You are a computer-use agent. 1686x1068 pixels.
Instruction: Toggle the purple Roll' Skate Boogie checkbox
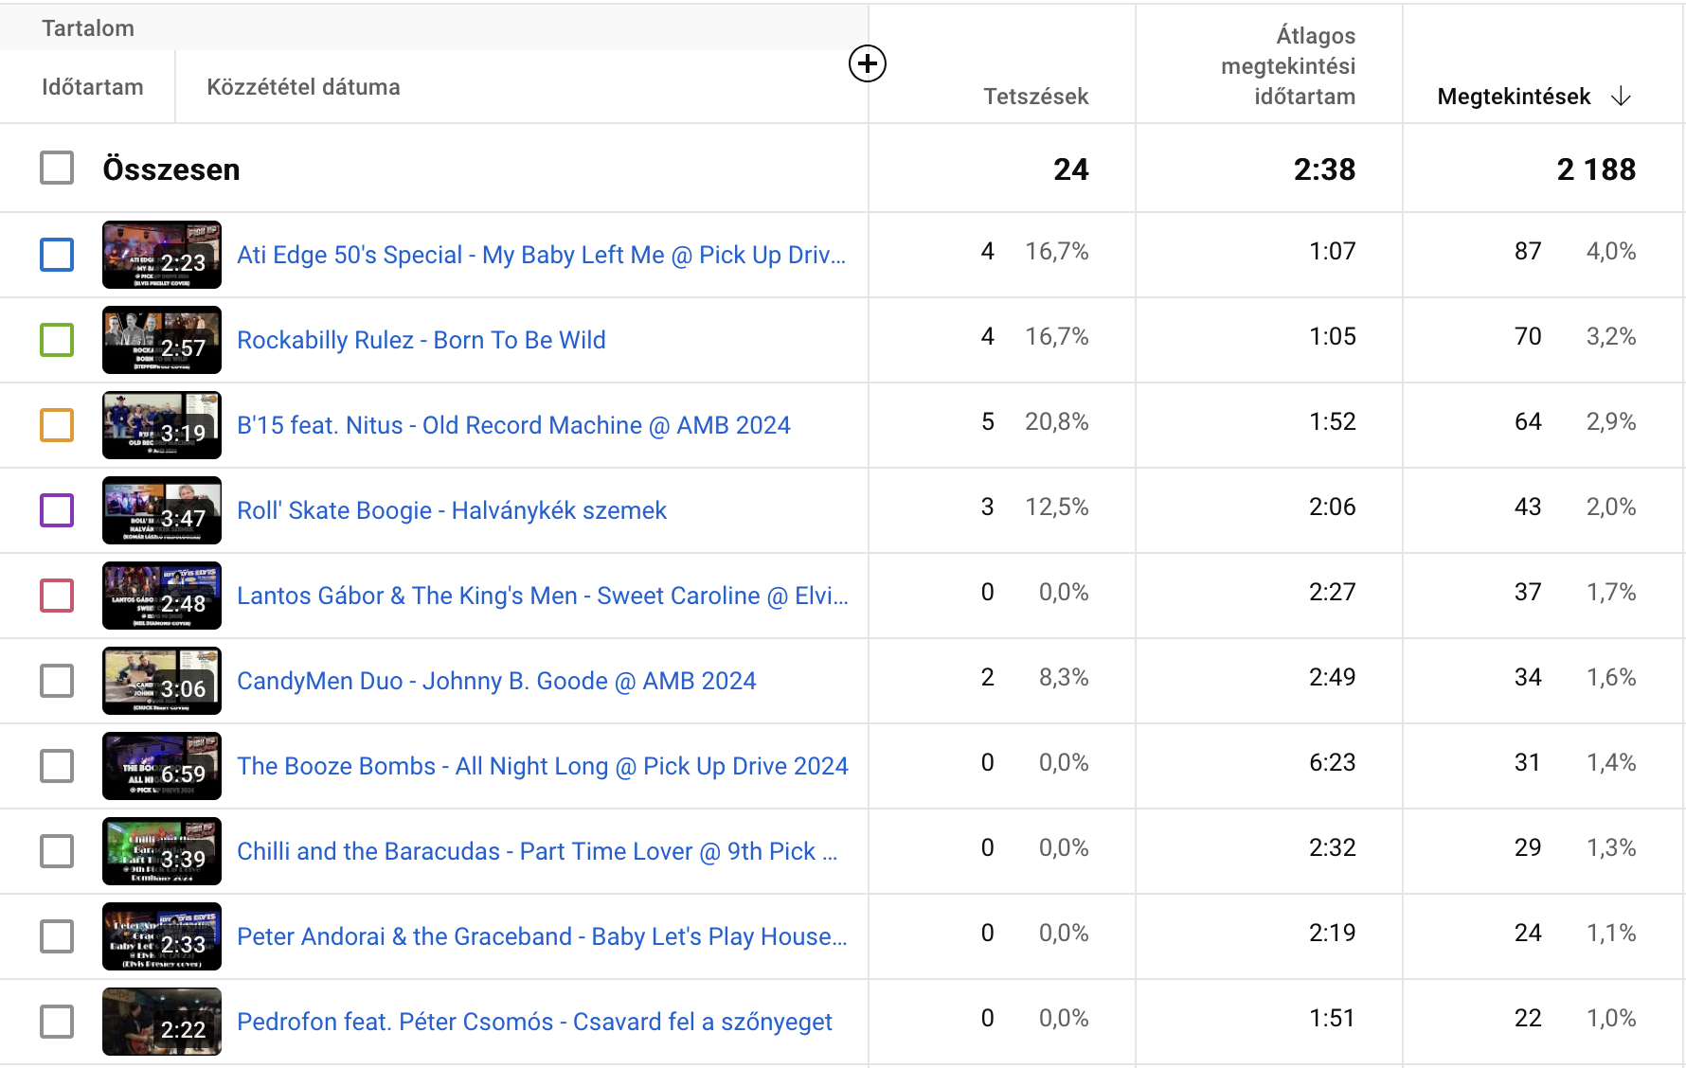pyautogui.click(x=57, y=510)
